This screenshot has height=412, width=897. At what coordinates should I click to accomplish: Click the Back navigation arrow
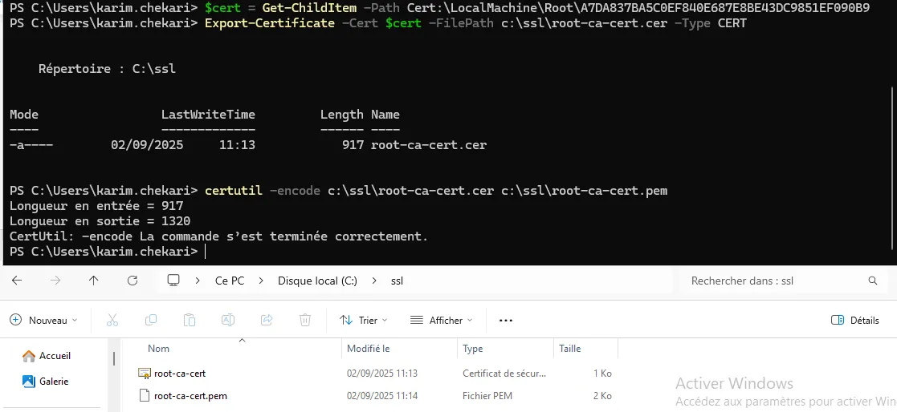(x=16, y=281)
